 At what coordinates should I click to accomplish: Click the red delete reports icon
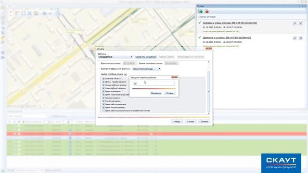(x=206, y=12)
